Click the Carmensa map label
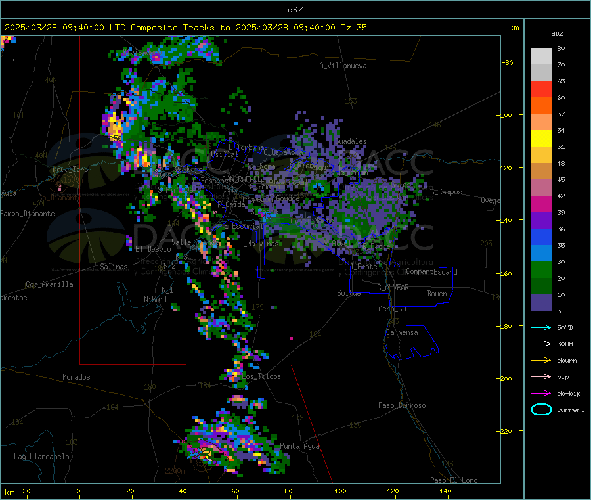 (x=402, y=332)
